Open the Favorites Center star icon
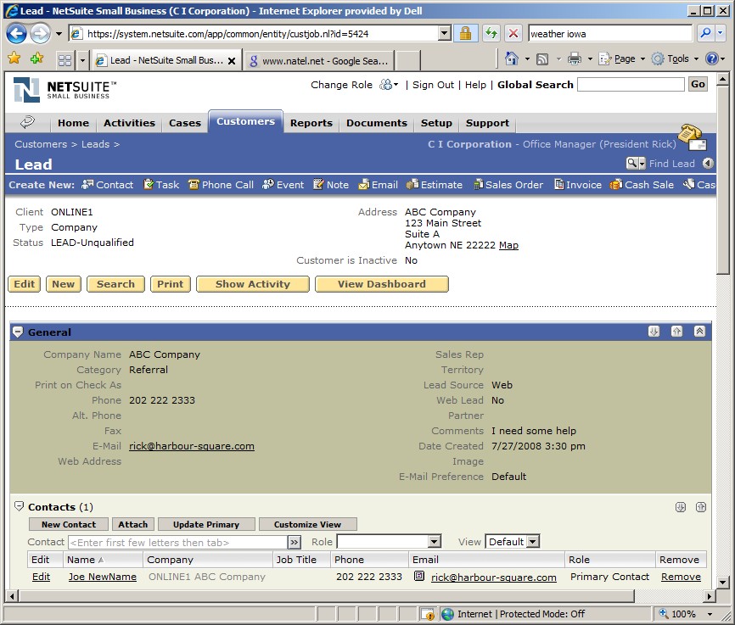Viewport: 735px width, 625px height. 14,59
